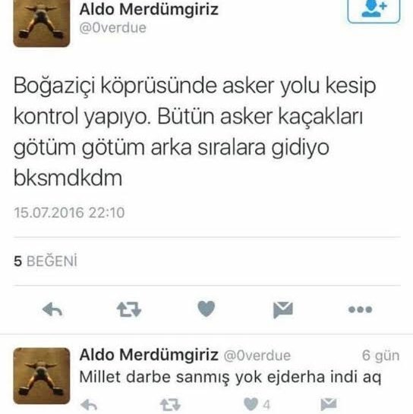The width and height of the screenshot is (413, 414).
Task: Open the top Aldo Merdümgiriz profile picture
Action: pyautogui.click(x=42, y=24)
